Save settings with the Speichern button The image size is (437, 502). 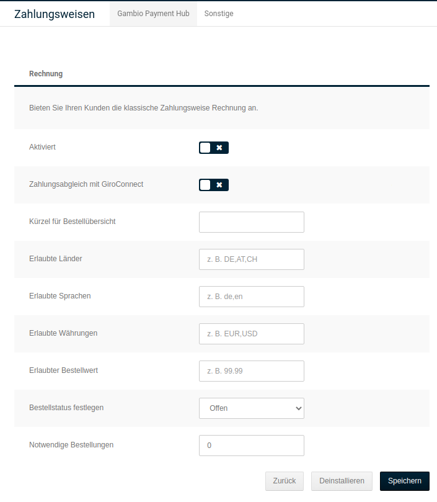pos(404,481)
